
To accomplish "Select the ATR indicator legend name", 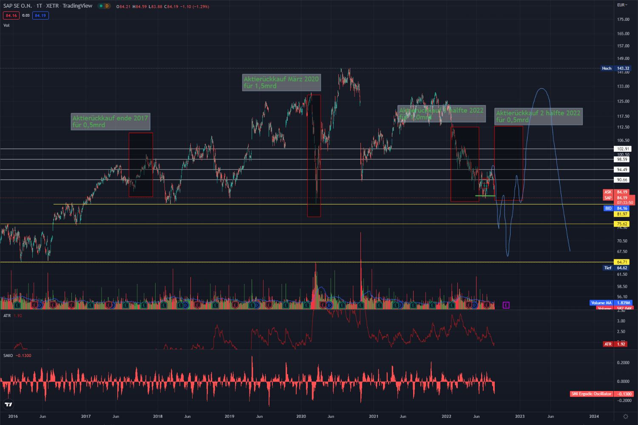I will (x=7, y=315).
